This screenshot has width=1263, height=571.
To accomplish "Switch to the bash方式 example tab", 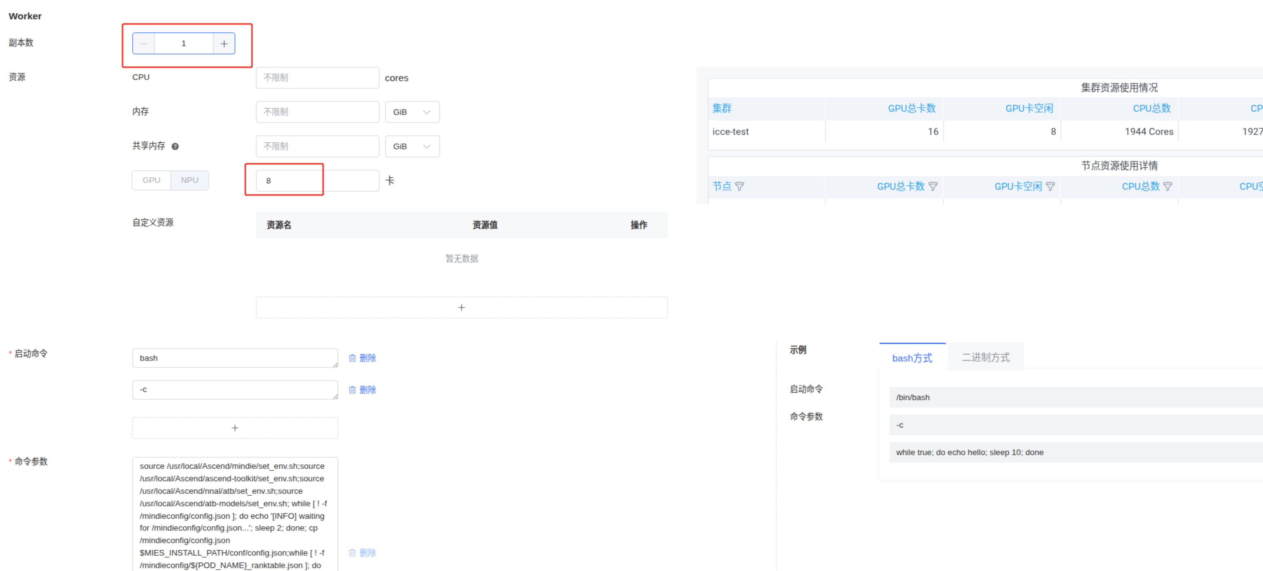I will [912, 358].
